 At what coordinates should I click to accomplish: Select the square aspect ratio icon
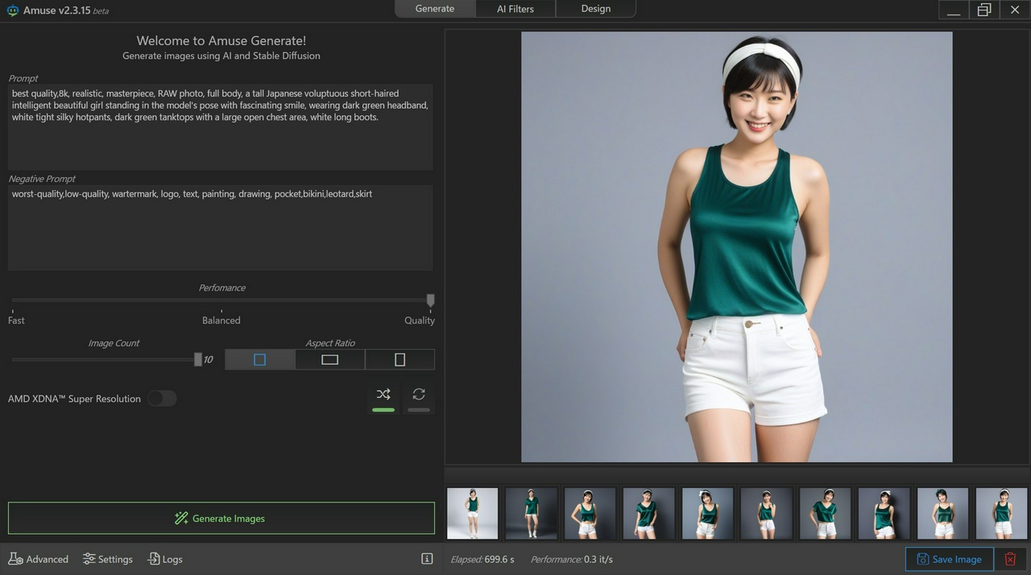[x=259, y=359]
